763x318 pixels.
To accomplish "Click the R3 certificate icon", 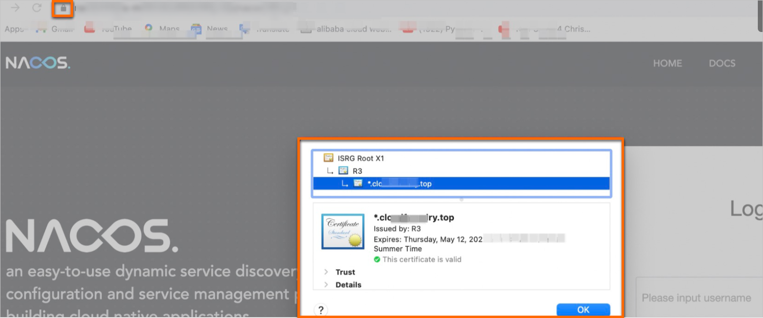I will coord(343,170).
